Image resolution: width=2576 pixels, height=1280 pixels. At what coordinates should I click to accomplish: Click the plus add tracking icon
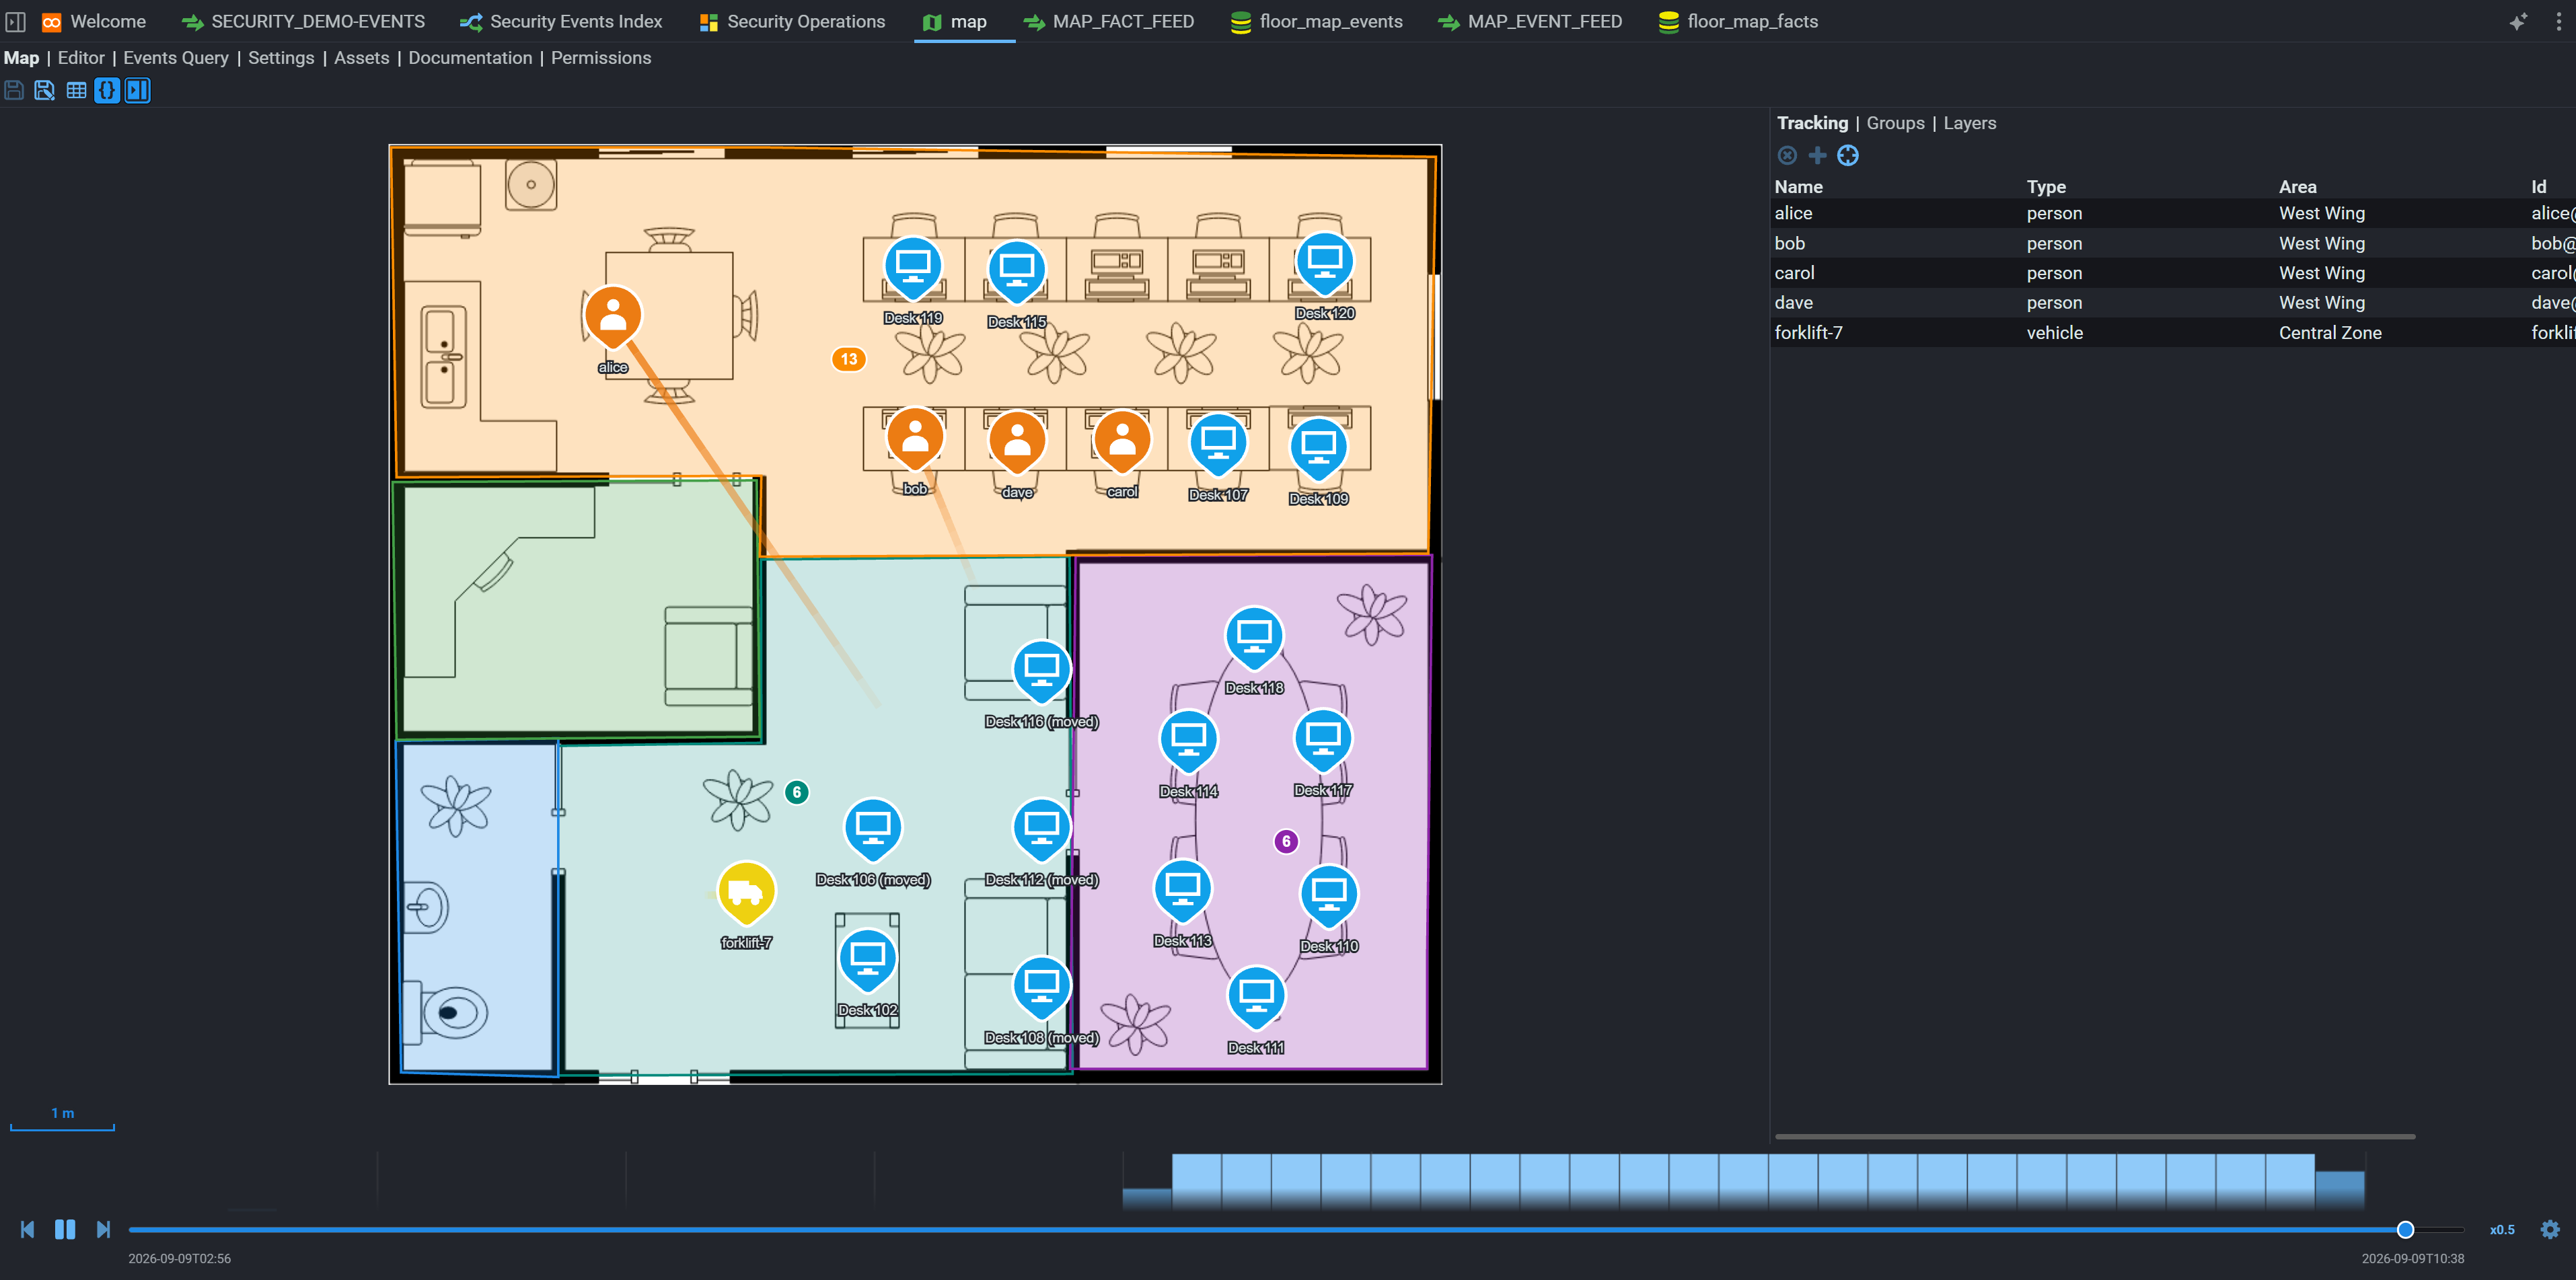[1817, 155]
